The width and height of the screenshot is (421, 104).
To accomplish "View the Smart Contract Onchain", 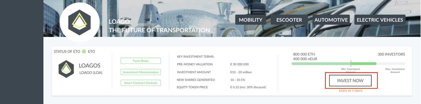I will [x=141, y=83].
